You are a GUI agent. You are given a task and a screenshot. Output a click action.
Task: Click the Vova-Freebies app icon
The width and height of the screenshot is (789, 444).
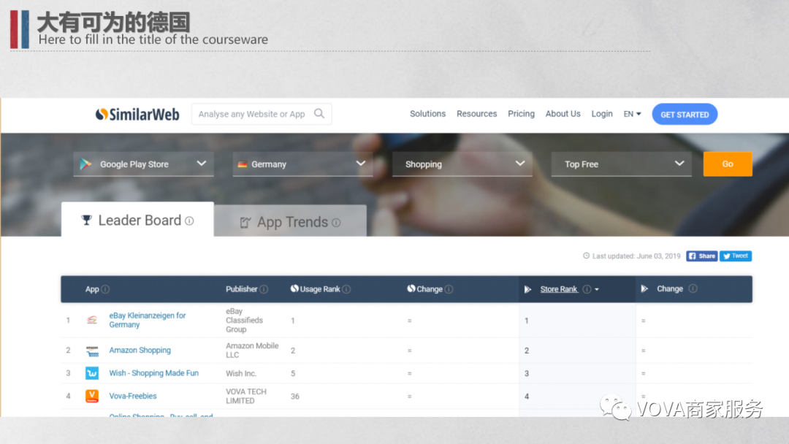tap(92, 397)
